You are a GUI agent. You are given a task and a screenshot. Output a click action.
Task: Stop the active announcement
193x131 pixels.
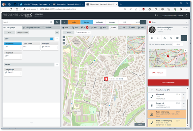(x=178, y=45)
